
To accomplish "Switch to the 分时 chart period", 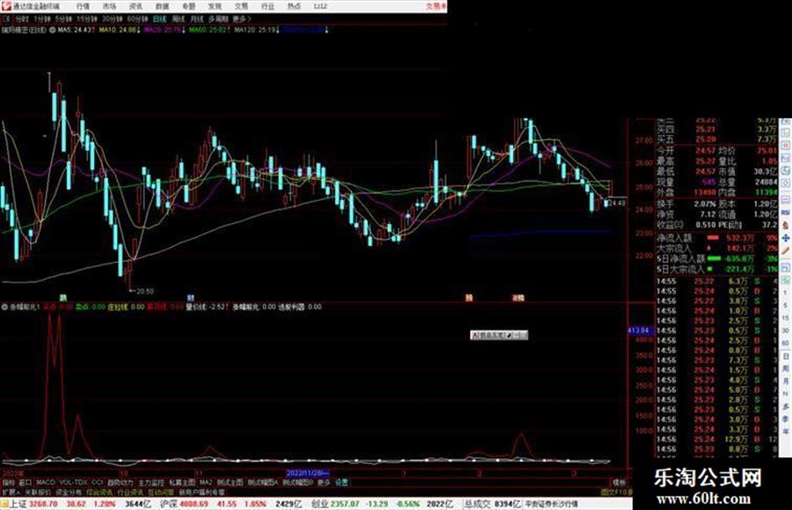I will point(22,18).
